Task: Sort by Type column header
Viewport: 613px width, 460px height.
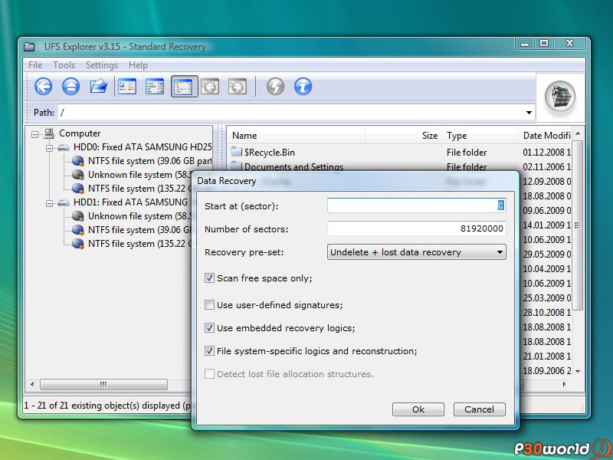Action: 480,136
